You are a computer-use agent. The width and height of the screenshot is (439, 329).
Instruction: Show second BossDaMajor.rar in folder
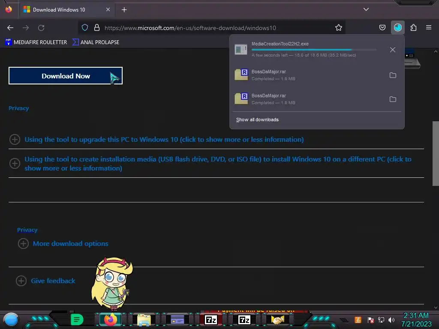pos(393,99)
